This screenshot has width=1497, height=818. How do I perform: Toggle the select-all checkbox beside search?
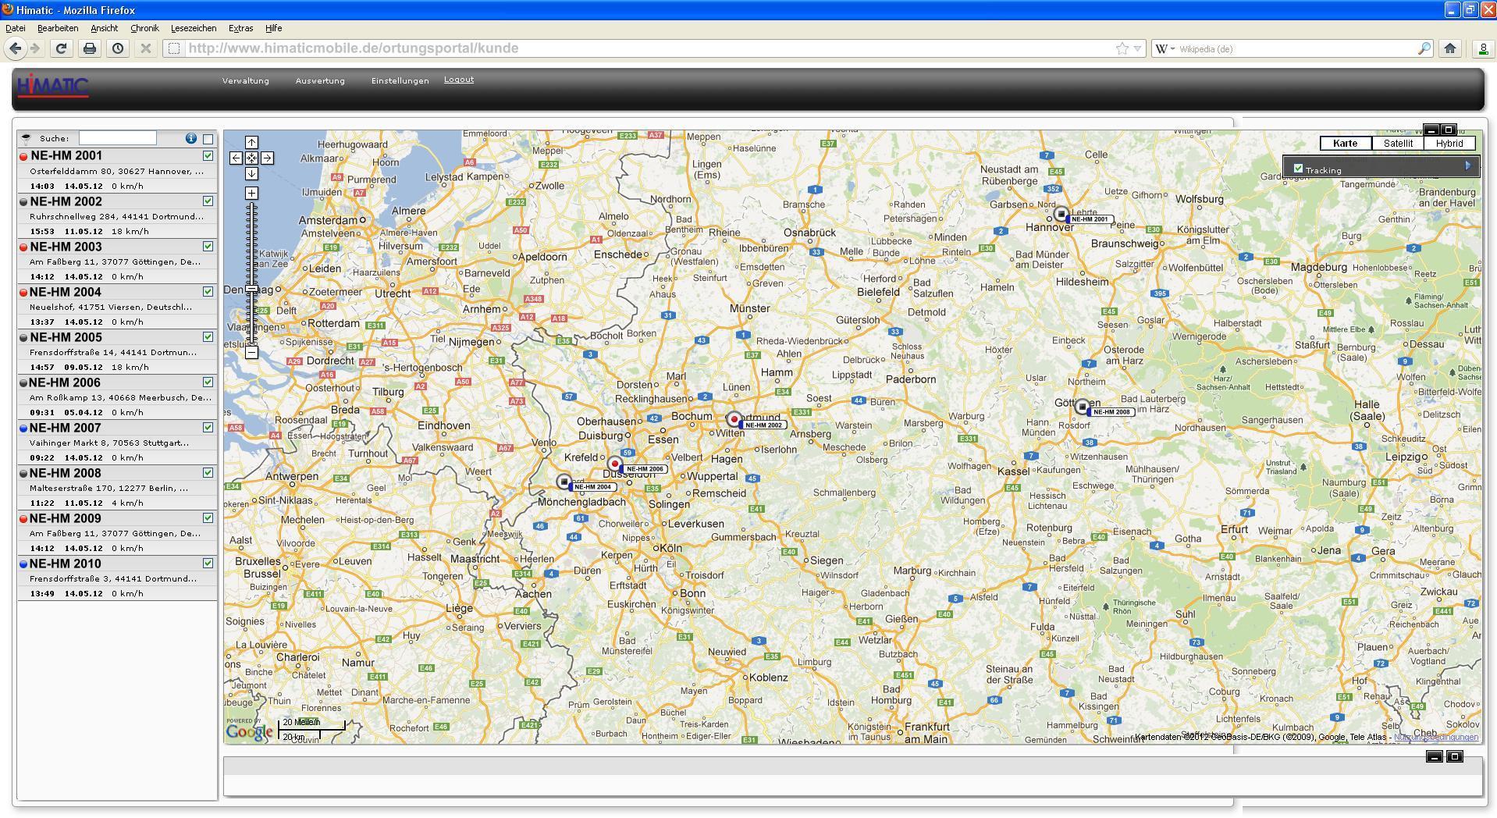[208, 139]
